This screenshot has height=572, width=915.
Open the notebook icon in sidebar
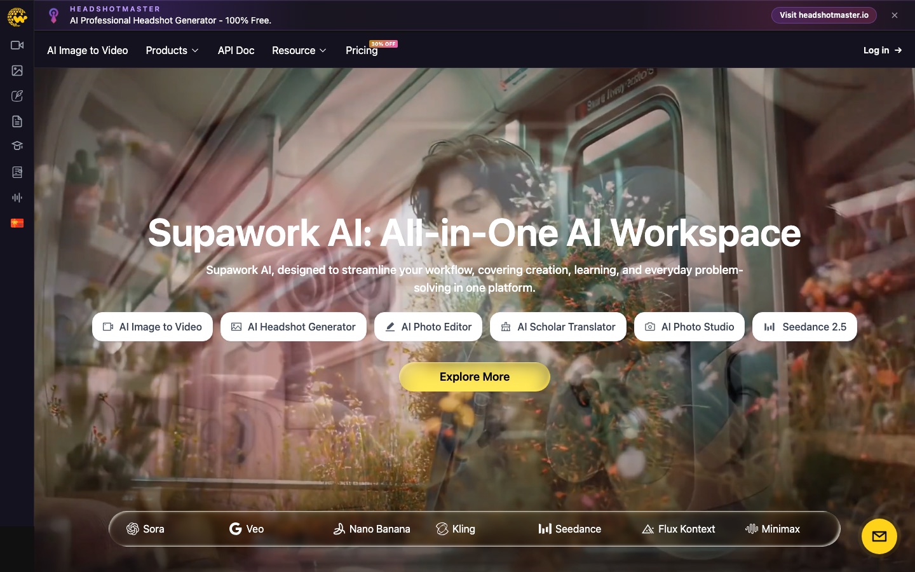point(17,172)
